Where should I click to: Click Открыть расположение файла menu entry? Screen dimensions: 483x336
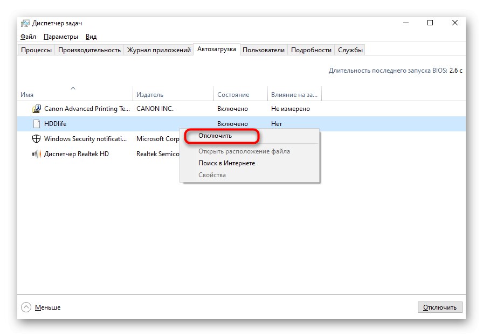pos(250,151)
